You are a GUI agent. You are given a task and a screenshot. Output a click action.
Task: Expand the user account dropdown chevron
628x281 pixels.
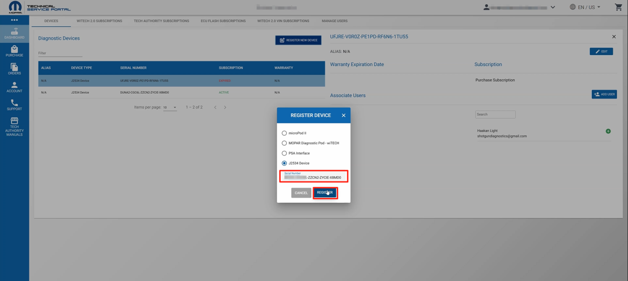tap(553, 7)
